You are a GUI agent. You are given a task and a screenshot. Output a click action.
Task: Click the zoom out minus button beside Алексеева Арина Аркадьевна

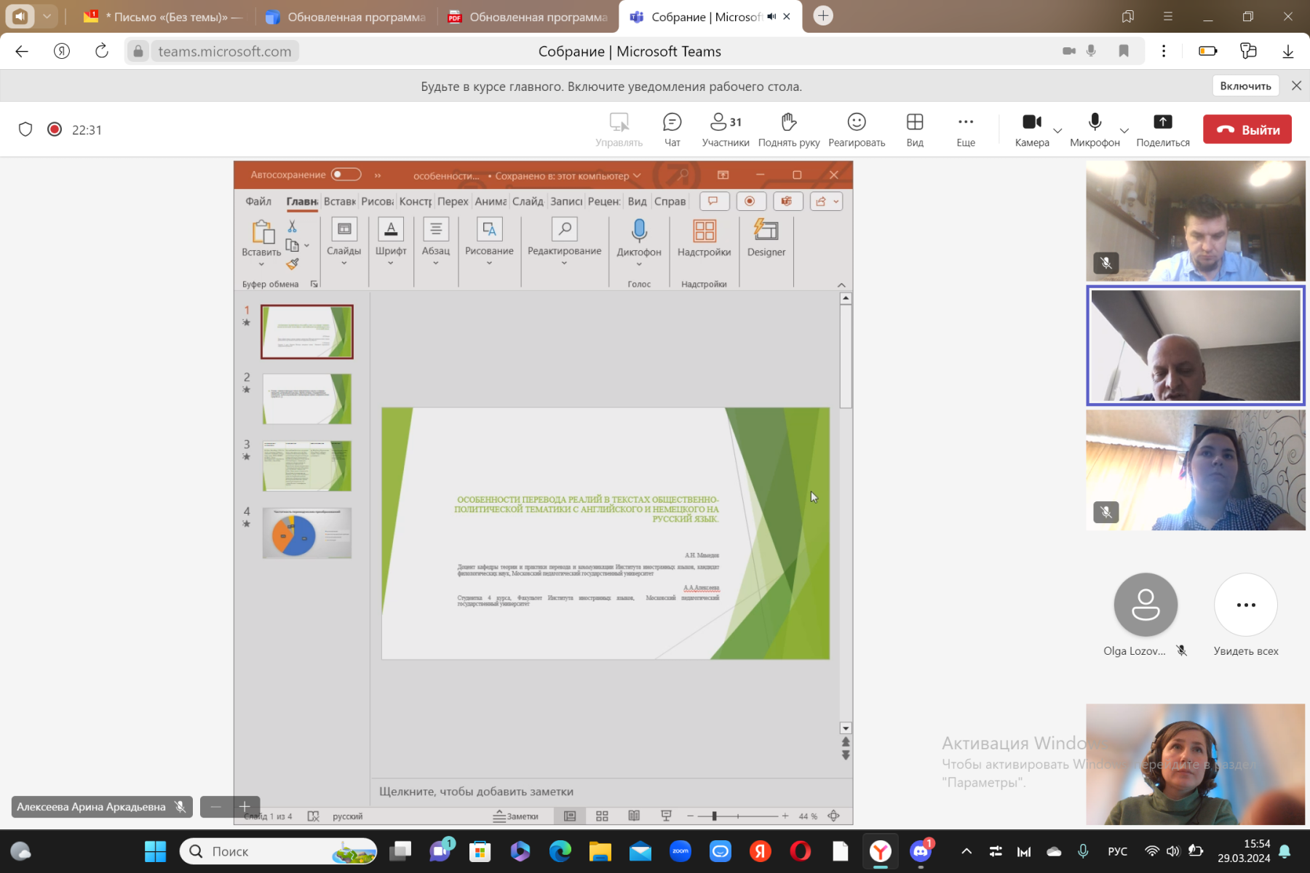click(215, 807)
